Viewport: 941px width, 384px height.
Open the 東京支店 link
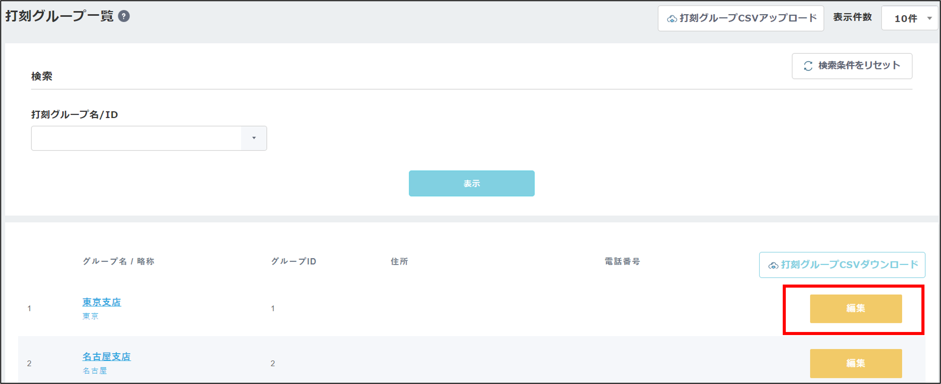point(102,302)
